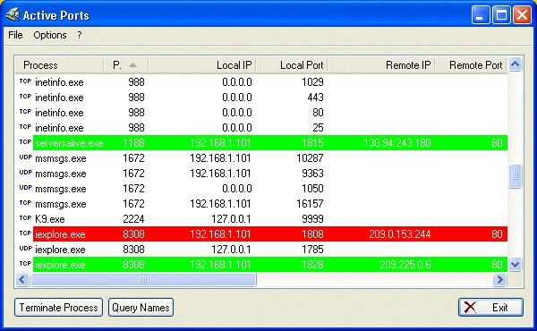537x331 pixels.
Task: Select the msmsgs.exe row with port 10287
Action: pyautogui.click(x=261, y=158)
